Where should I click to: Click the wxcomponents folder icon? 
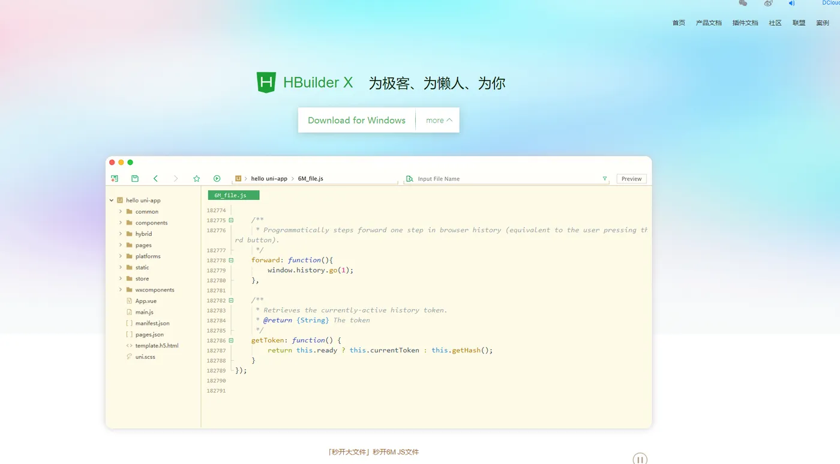coord(129,289)
